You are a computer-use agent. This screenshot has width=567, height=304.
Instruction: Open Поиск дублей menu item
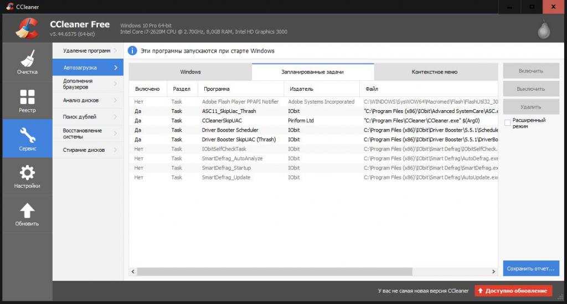click(88, 117)
